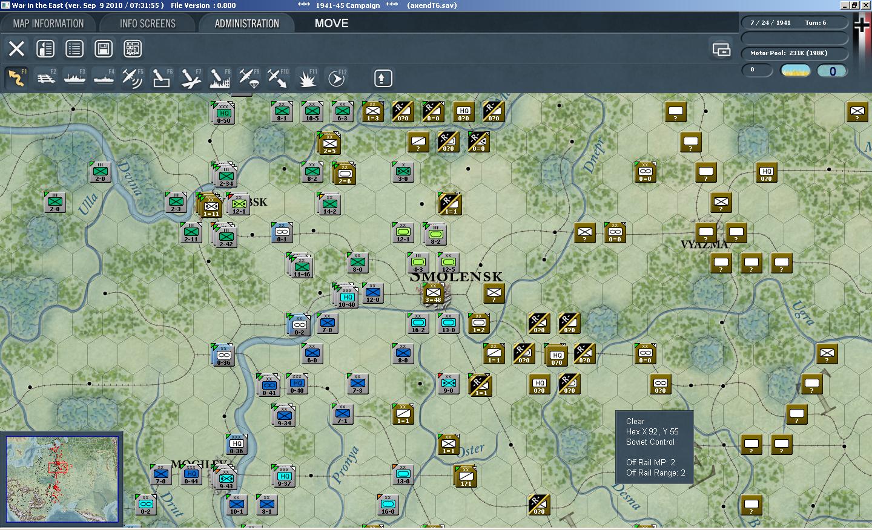Click the Soviet Control tooltip line

pos(650,442)
